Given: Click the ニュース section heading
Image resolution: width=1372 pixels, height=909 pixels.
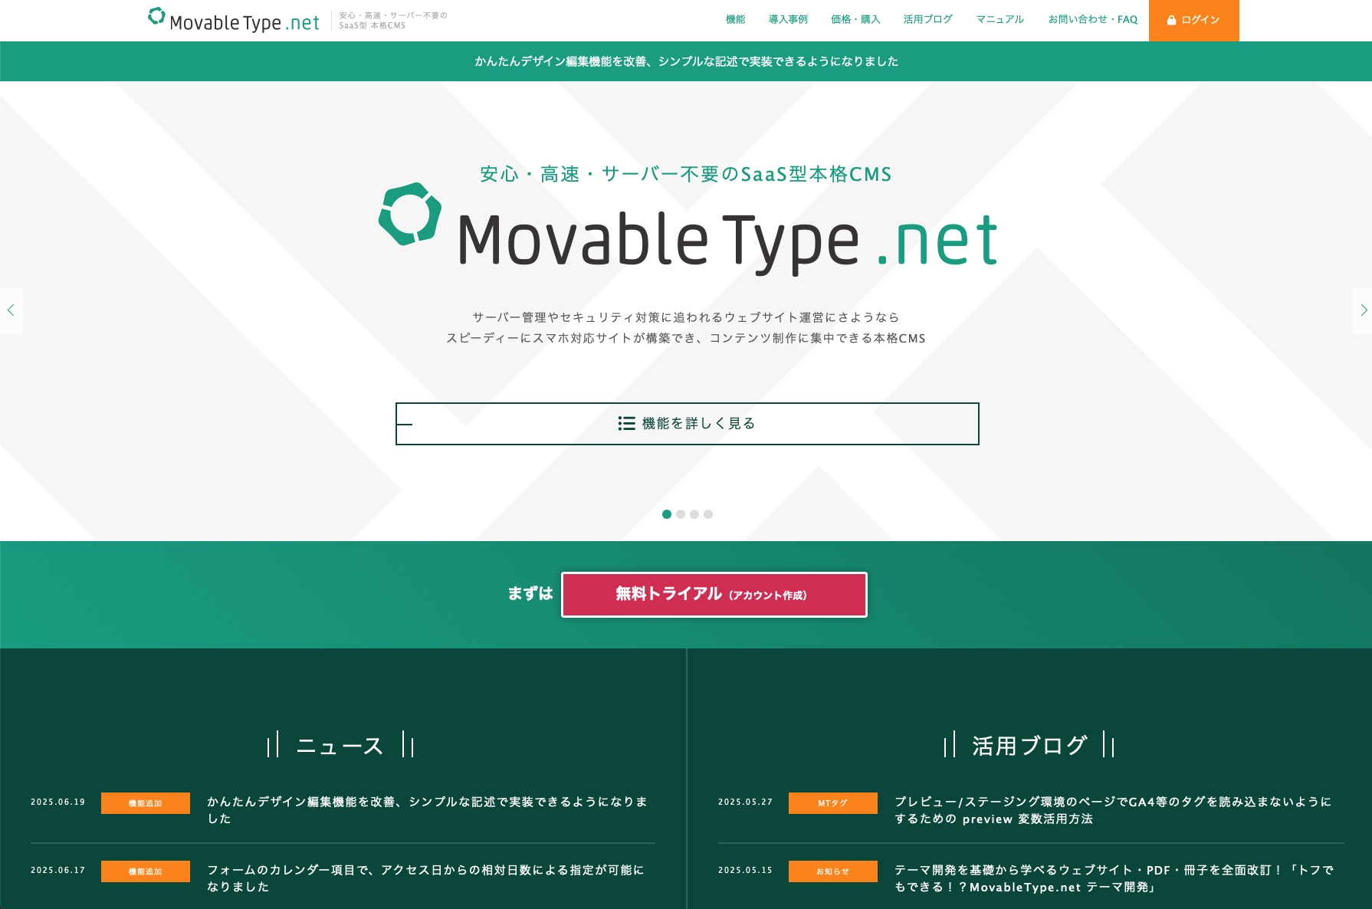Looking at the screenshot, I should pyautogui.click(x=340, y=746).
